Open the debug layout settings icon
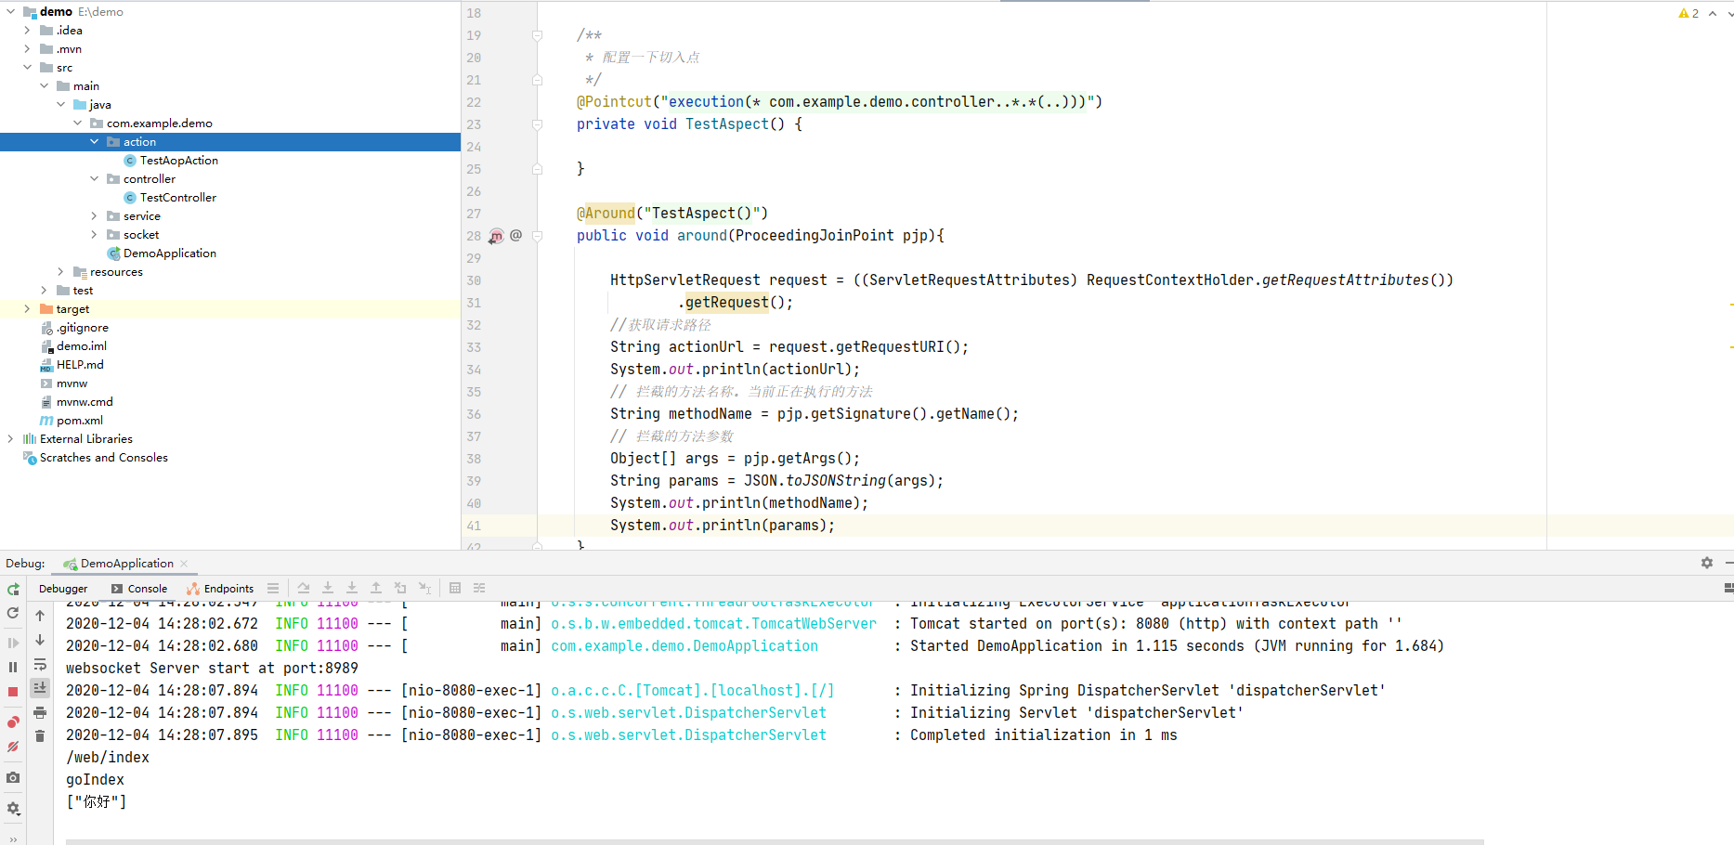Viewport: 1734px width, 845px height. (x=1728, y=588)
